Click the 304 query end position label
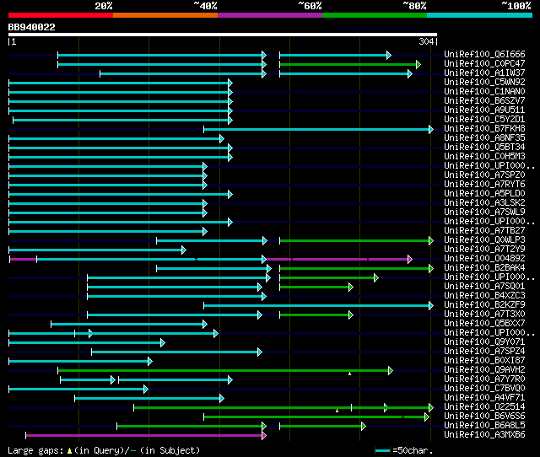Screen dimensions: 540x457 pyautogui.click(x=426, y=41)
